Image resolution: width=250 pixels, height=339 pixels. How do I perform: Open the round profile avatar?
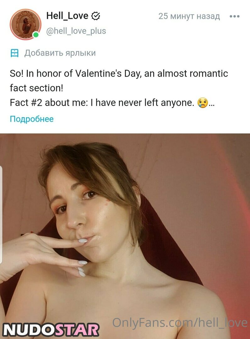coord(25,24)
